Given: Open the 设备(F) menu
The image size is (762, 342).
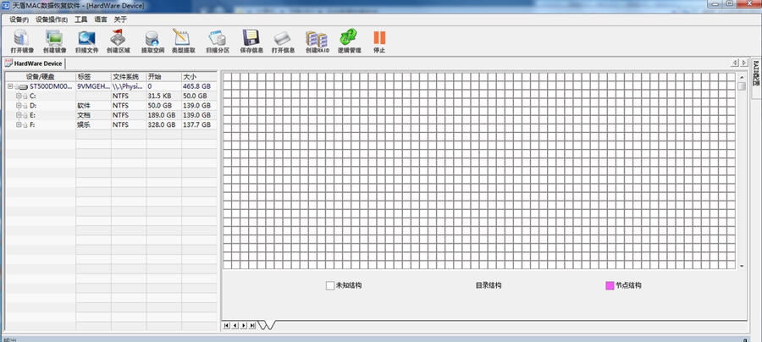Looking at the screenshot, I should click(19, 20).
